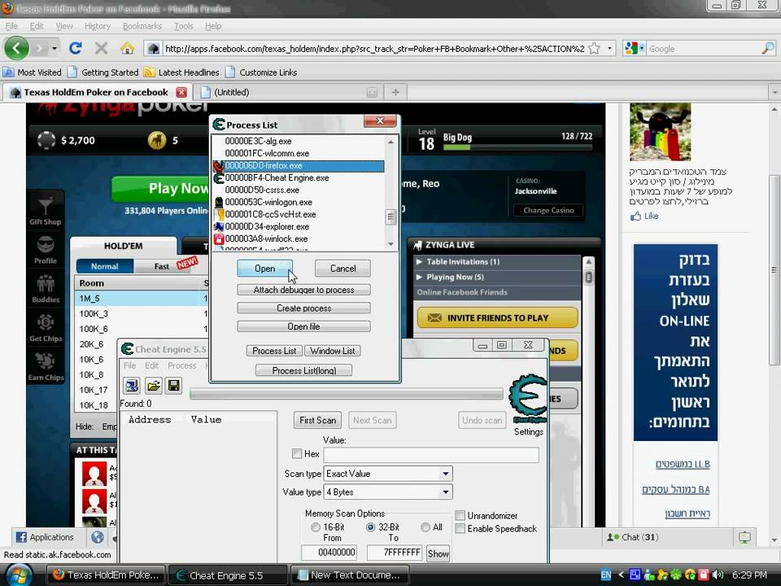Select 32-Bit memory scan radio
The height and width of the screenshot is (586, 781).
[371, 527]
